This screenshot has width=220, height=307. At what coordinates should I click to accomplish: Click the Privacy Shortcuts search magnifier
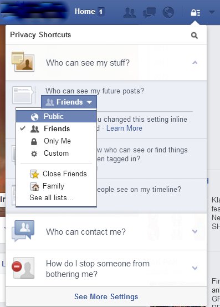(x=195, y=36)
